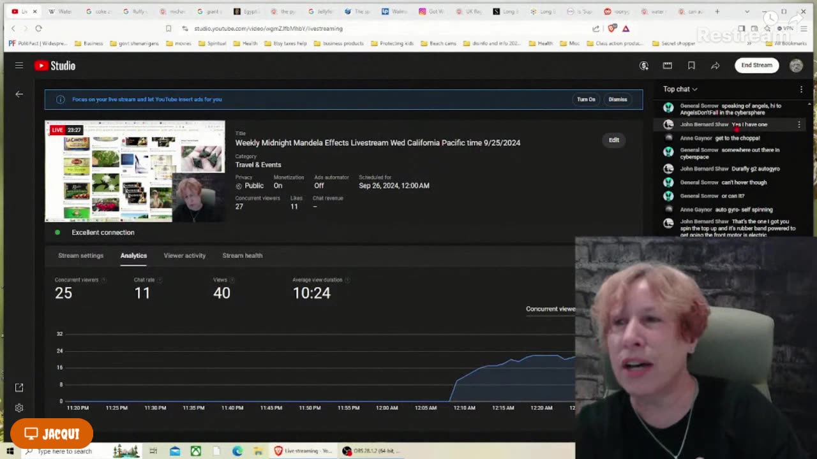
Task: Dismiss the ads banner
Action: coord(618,99)
